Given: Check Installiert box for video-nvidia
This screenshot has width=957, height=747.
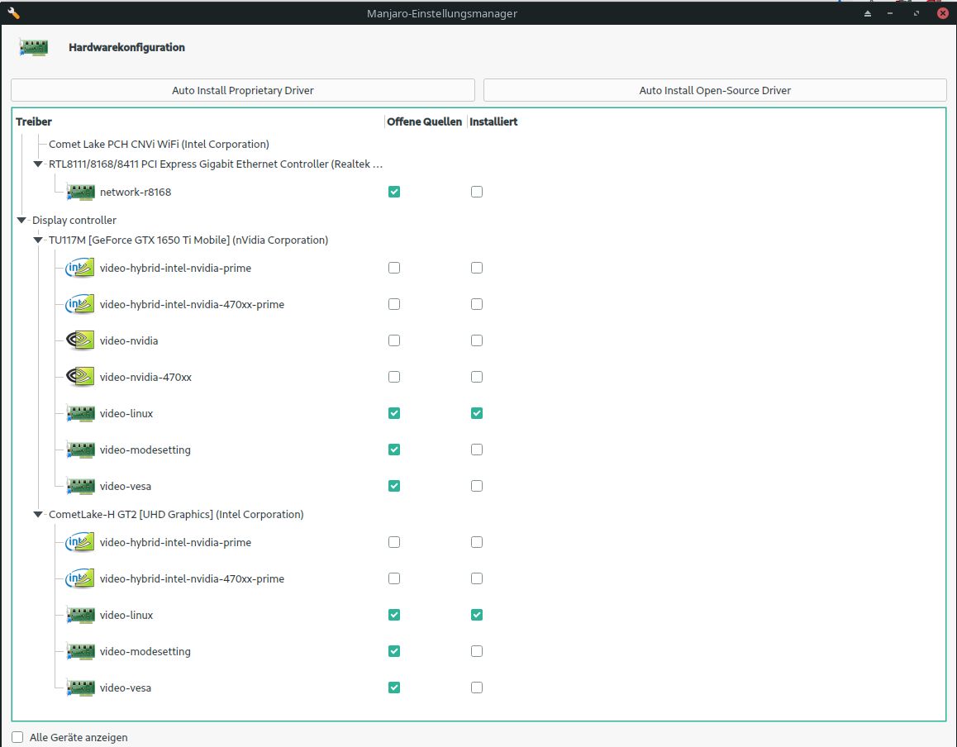Looking at the screenshot, I should point(477,340).
